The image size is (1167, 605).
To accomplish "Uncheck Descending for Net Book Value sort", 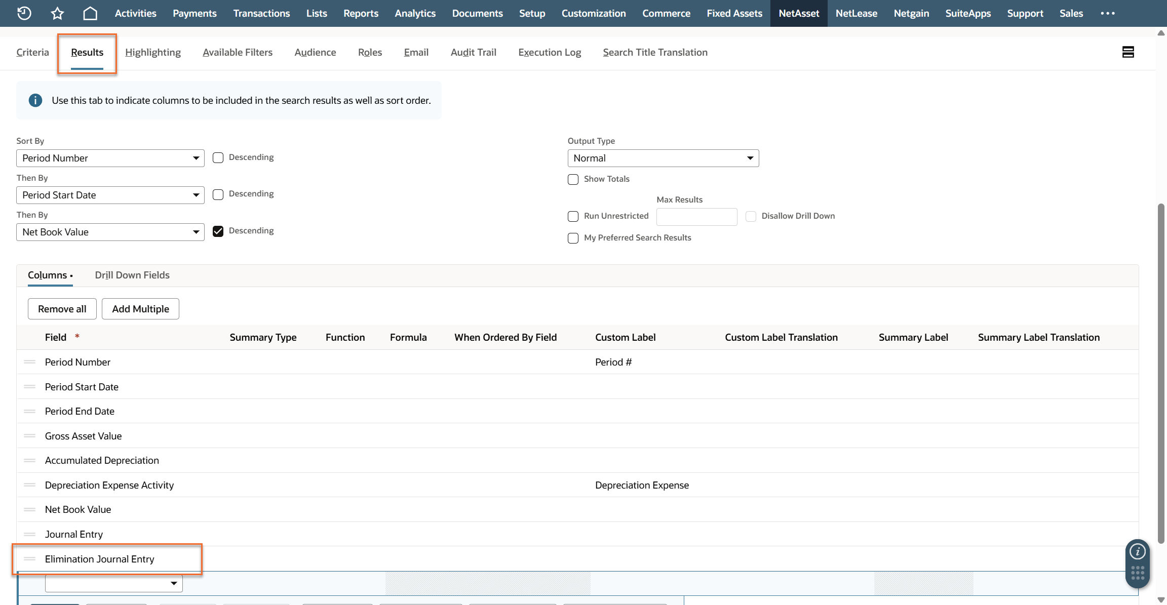I will click(218, 231).
